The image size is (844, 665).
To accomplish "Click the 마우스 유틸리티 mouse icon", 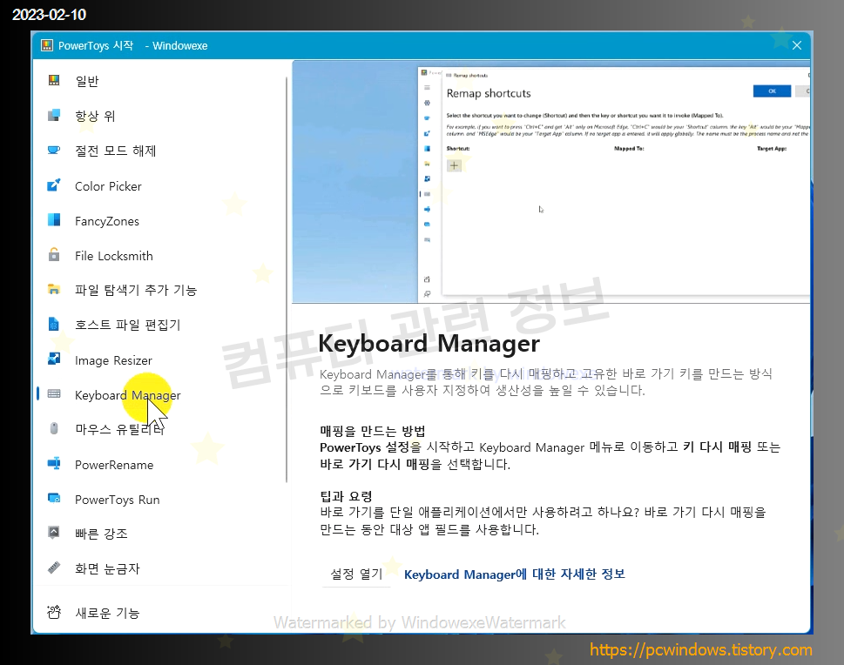I will [x=54, y=428].
